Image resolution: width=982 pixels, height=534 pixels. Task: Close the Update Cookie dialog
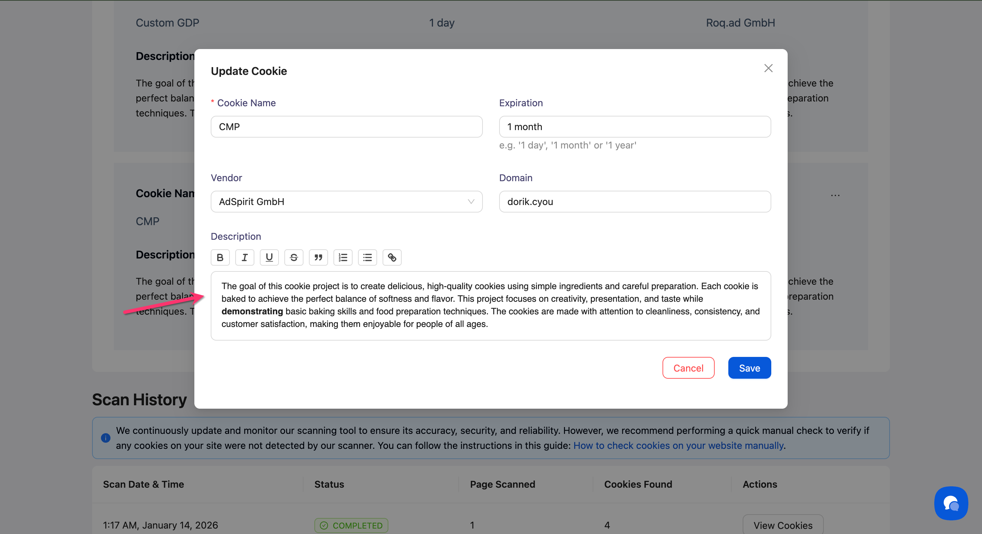click(x=768, y=68)
